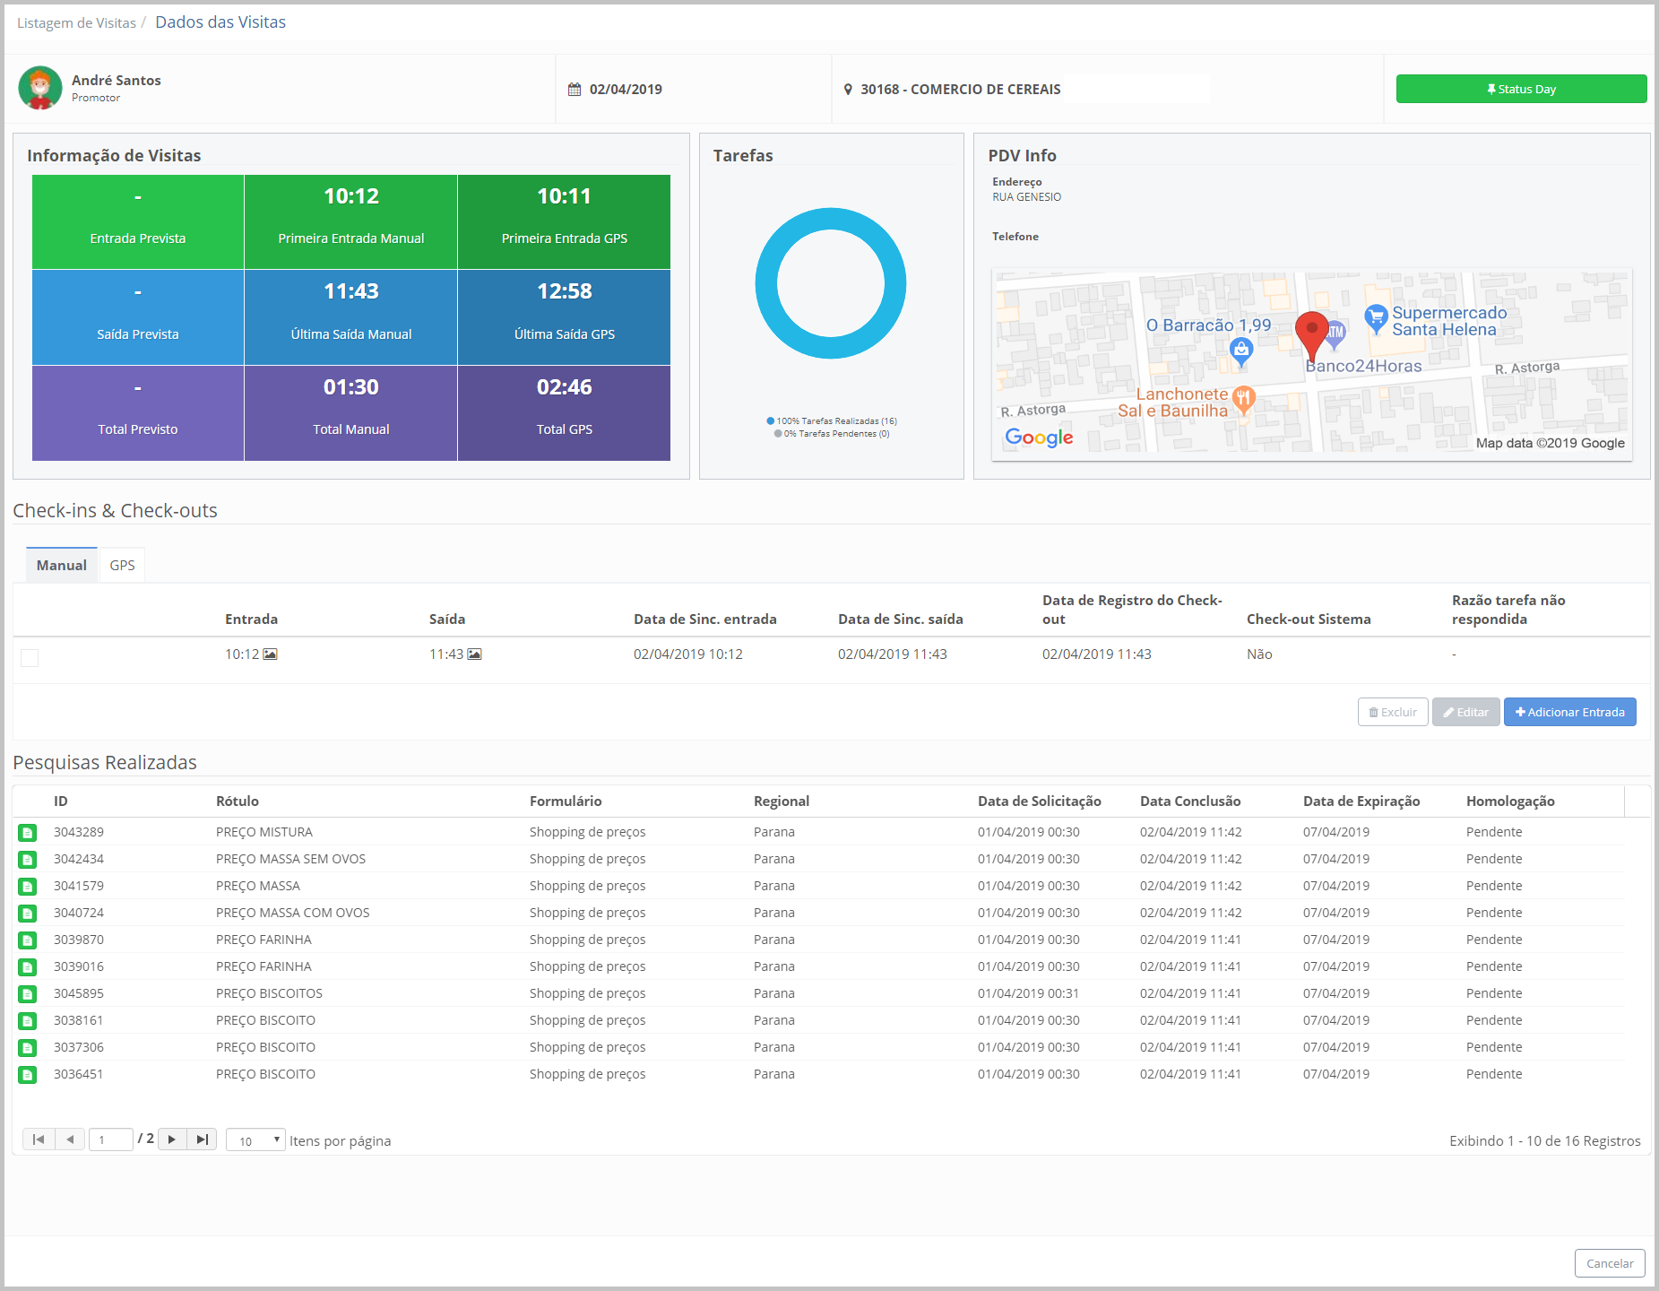Select the Manual check-ins tab
1659x1291 pixels.
pos(61,566)
